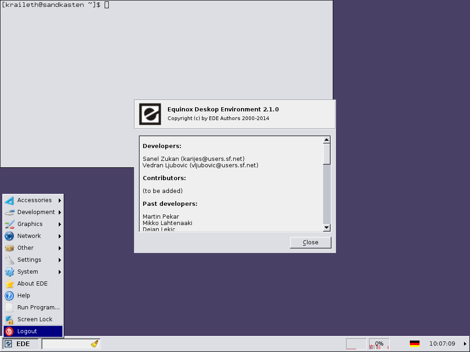Click the CPU usage monitor in tray
Viewport: 470px width, 352px height.
click(x=379, y=344)
